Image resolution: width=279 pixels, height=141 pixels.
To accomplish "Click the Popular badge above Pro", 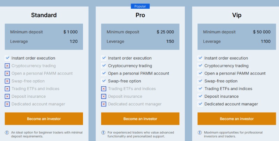I will [x=140, y=6].
